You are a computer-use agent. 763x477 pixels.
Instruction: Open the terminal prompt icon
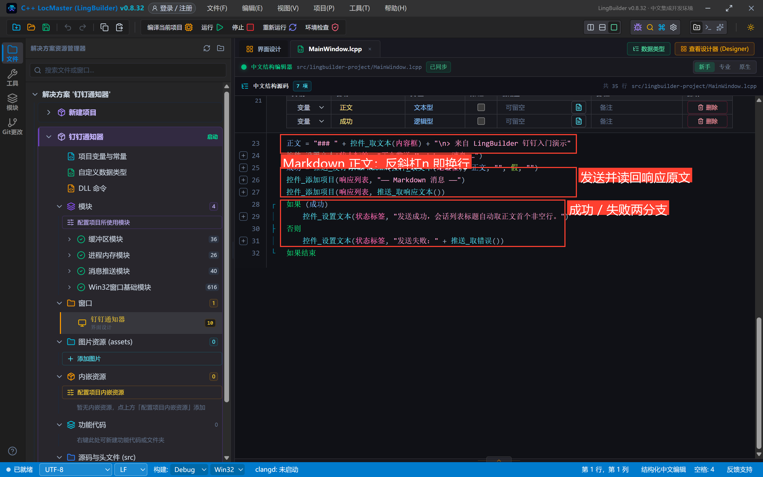(x=708, y=28)
